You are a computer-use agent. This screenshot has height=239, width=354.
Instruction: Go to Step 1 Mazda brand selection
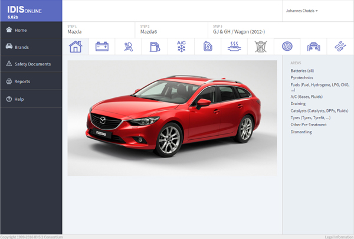99,30
